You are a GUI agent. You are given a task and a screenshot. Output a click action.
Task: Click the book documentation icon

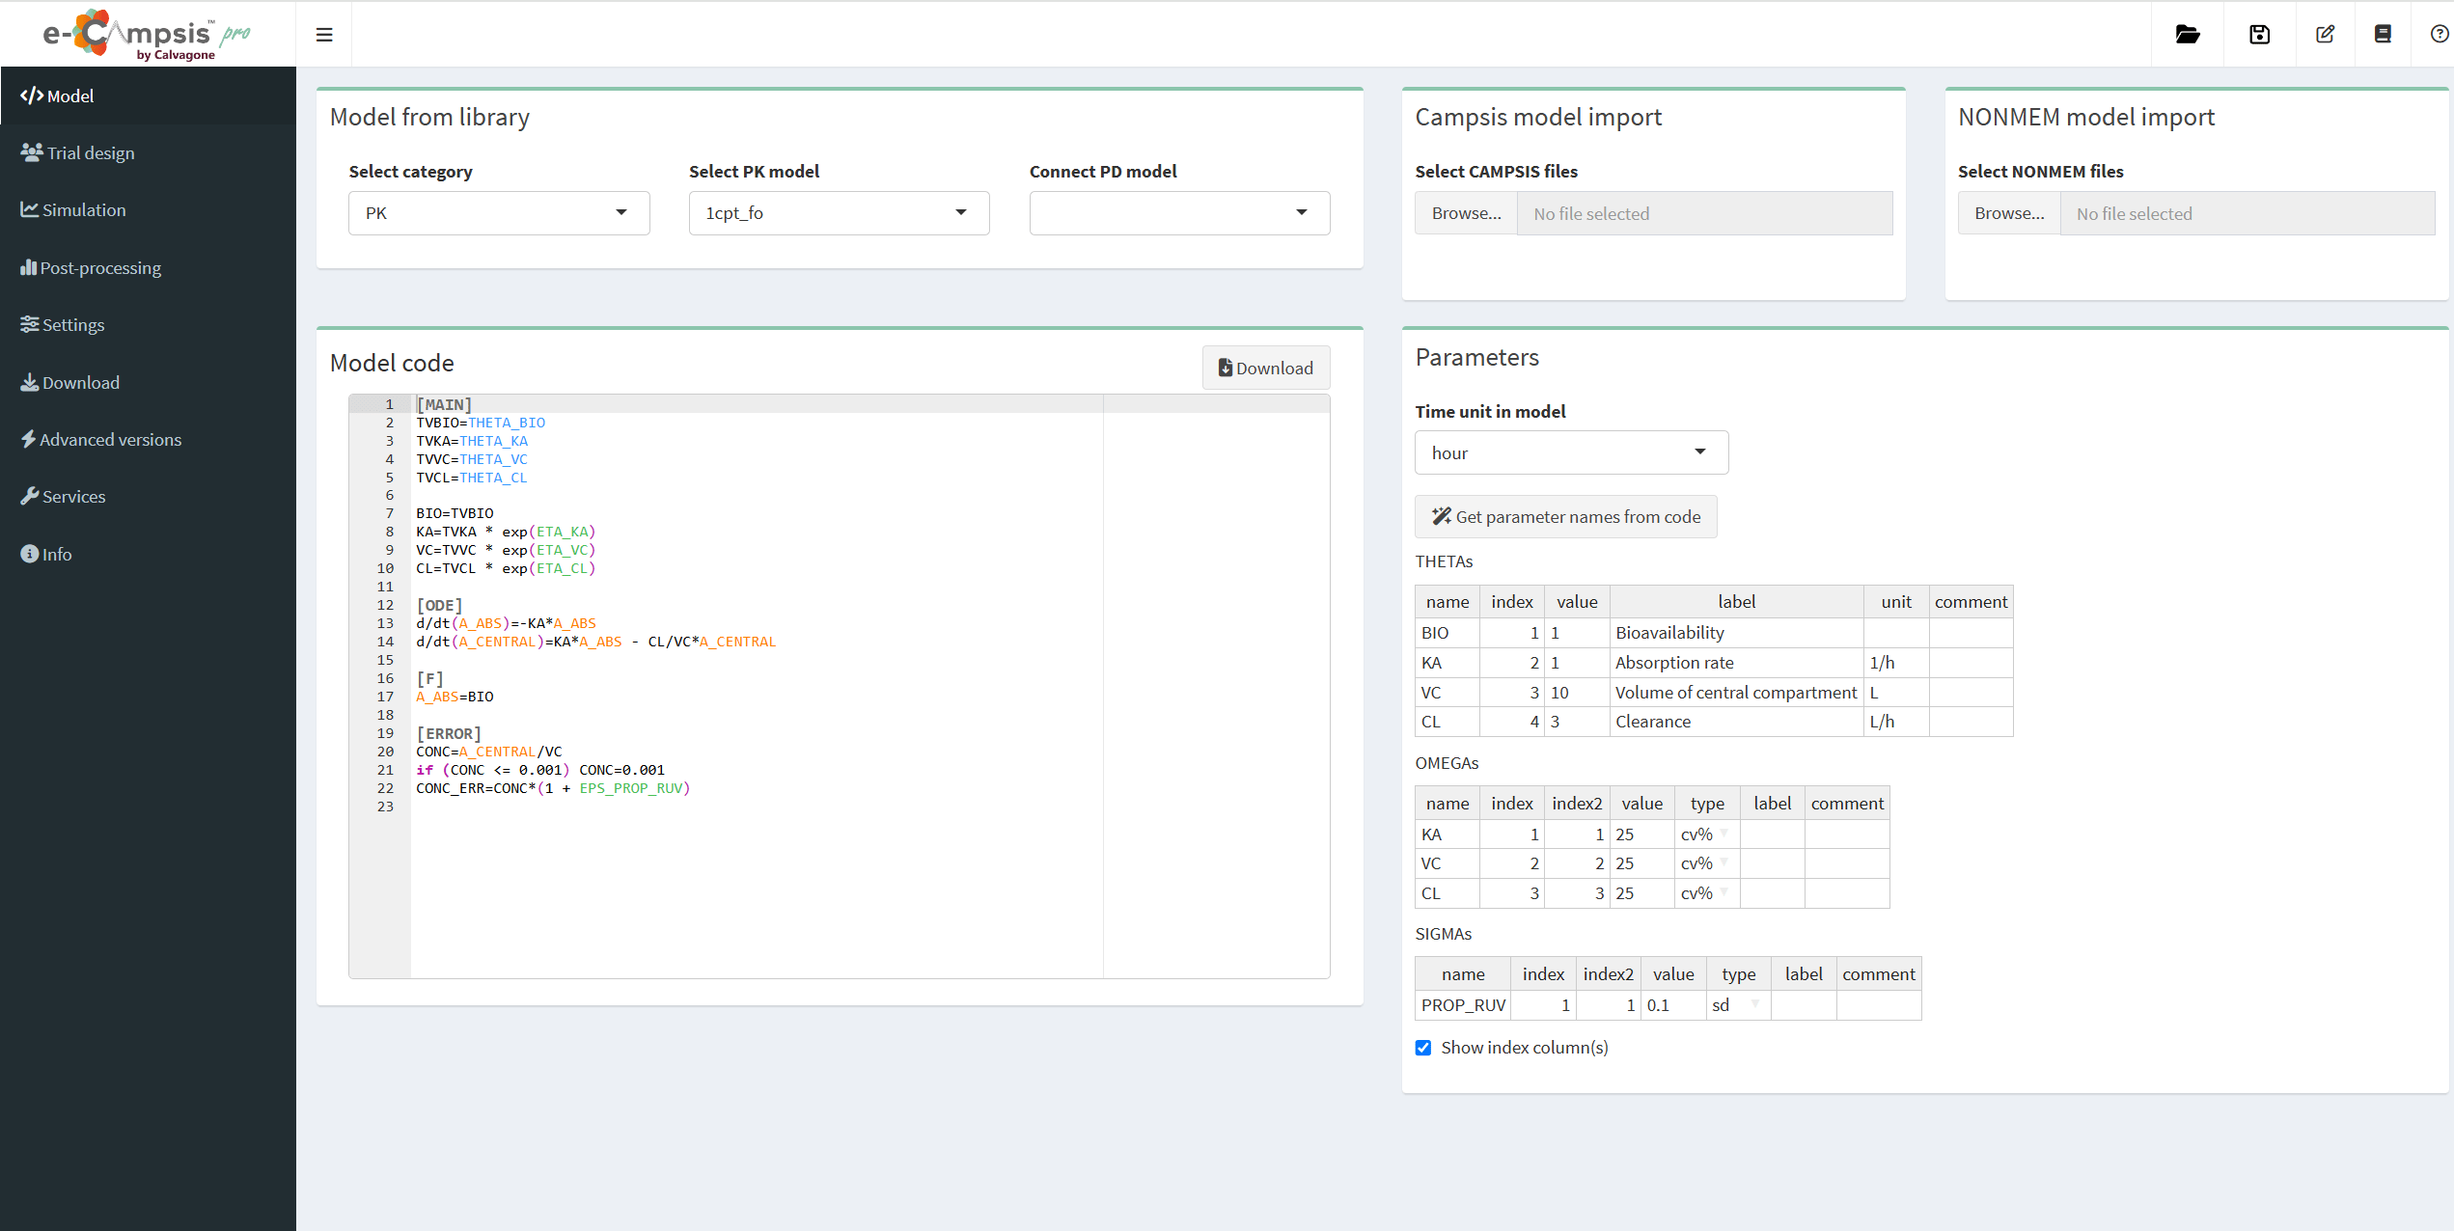[2383, 35]
